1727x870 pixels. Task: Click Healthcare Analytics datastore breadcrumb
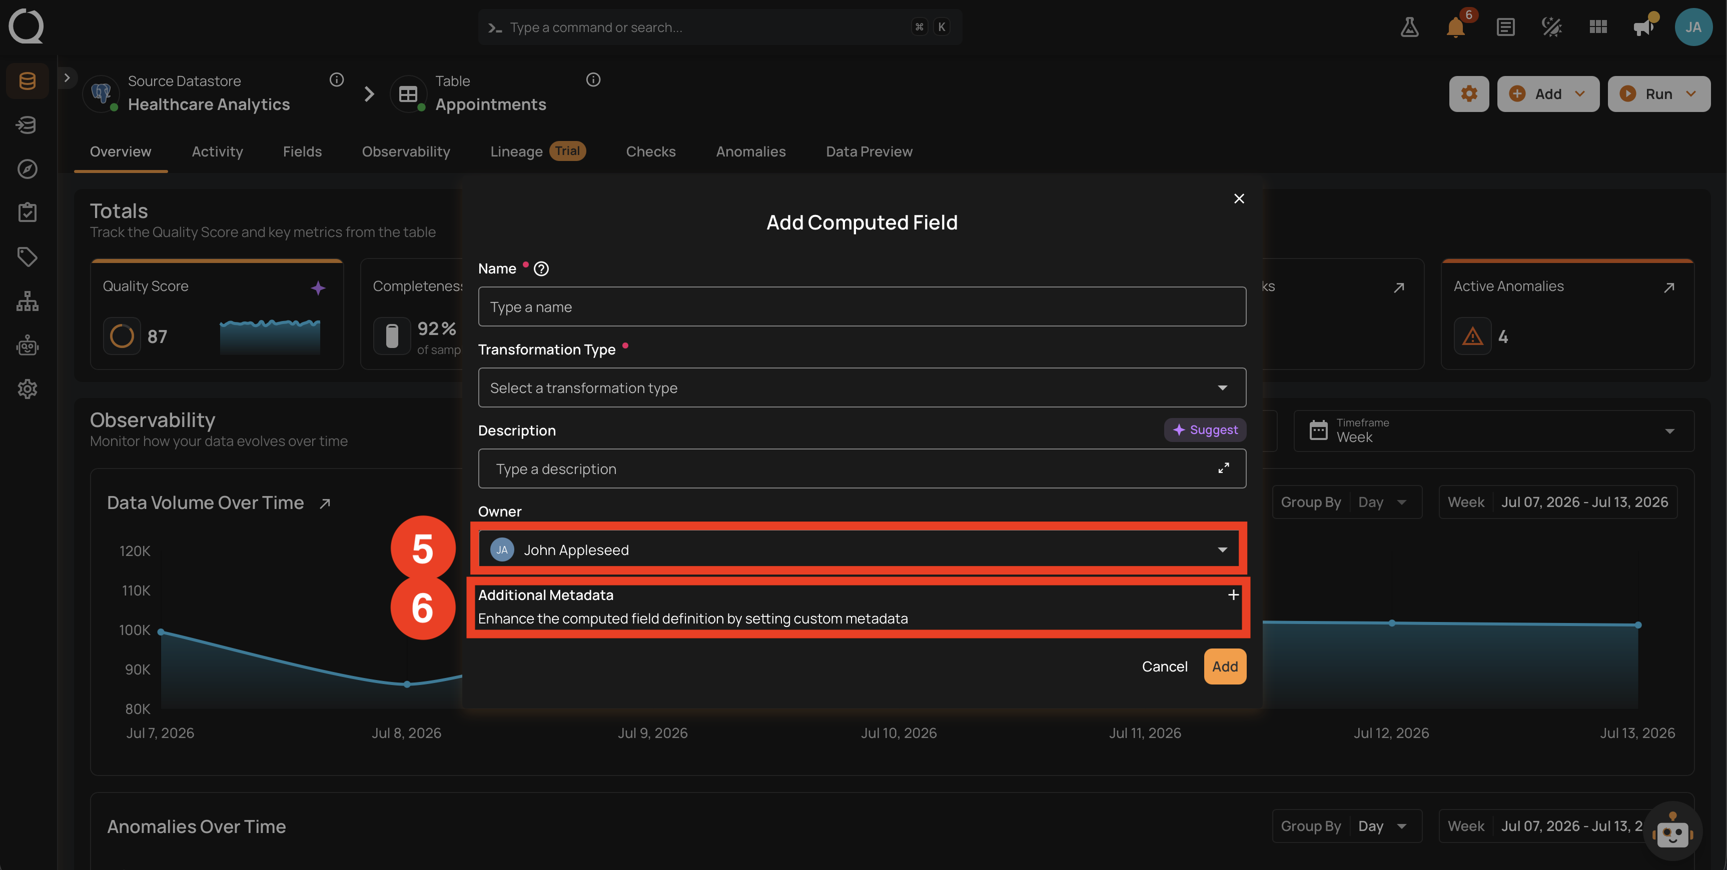pos(209,104)
